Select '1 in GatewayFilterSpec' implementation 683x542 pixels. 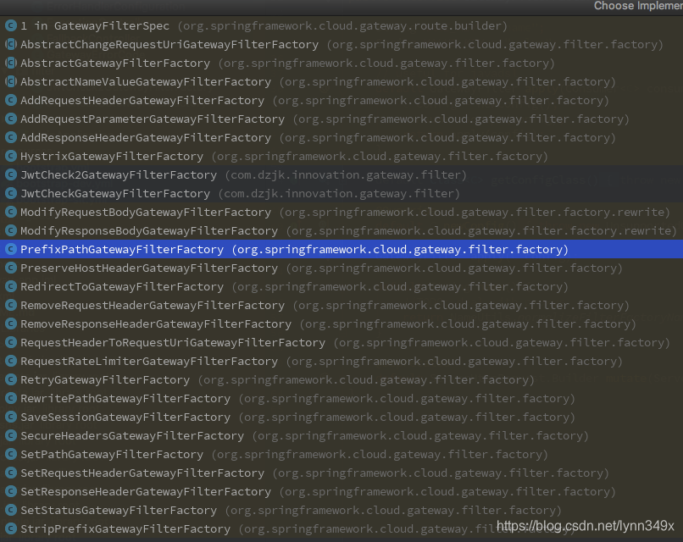pyautogui.click(x=341, y=25)
